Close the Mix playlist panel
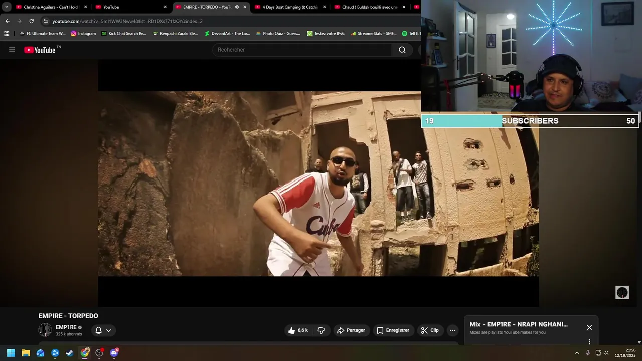The height and width of the screenshot is (361, 642). (x=589, y=327)
